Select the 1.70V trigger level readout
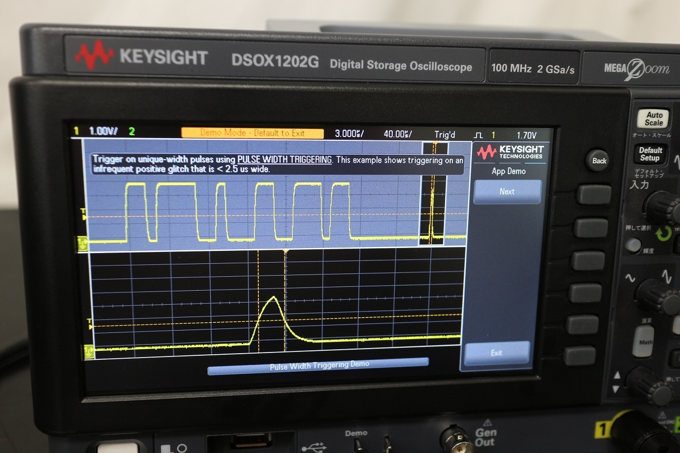 click(x=527, y=135)
